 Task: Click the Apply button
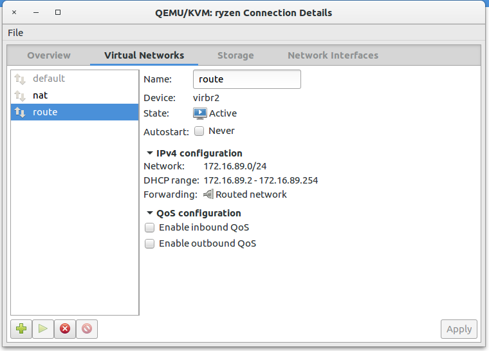459,329
